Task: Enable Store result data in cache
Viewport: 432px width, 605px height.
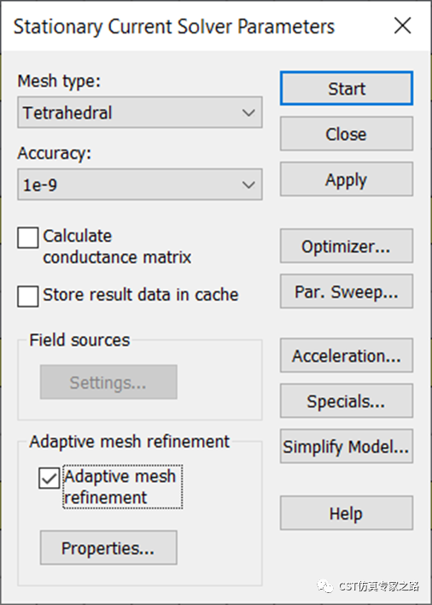Action: [27, 296]
